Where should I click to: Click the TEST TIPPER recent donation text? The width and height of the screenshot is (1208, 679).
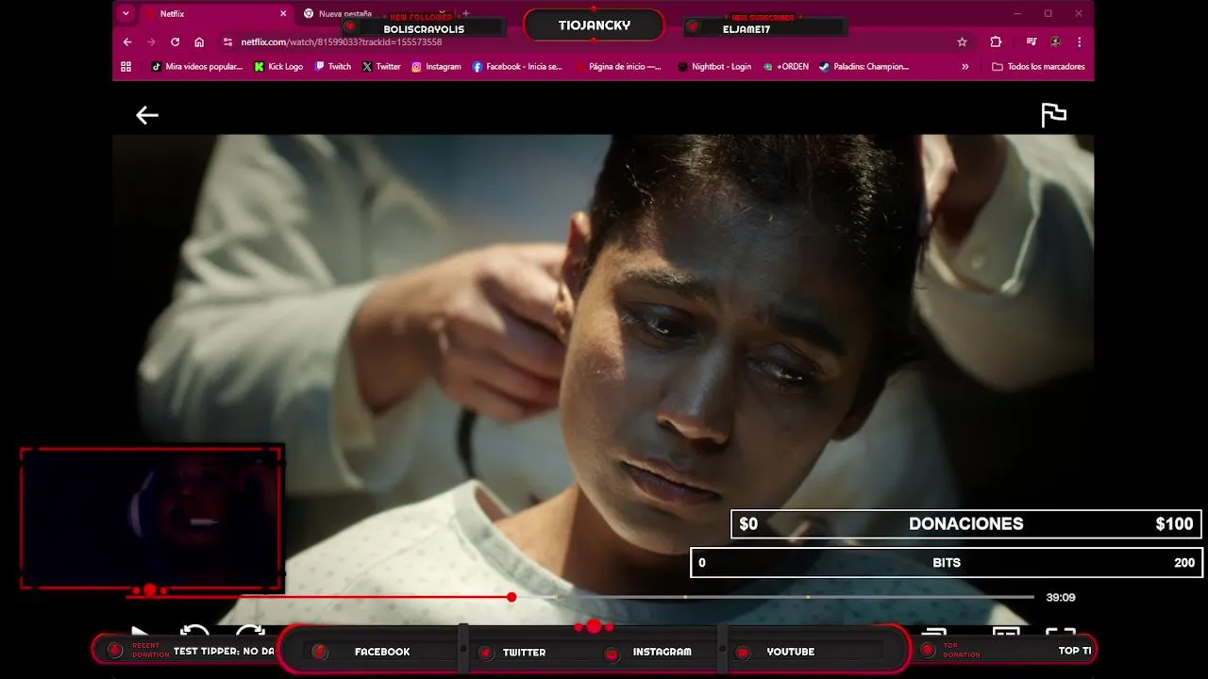[x=224, y=652]
